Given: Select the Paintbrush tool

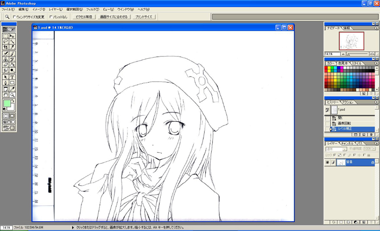Looking at the screenshot, I should (x=12, y=54).
